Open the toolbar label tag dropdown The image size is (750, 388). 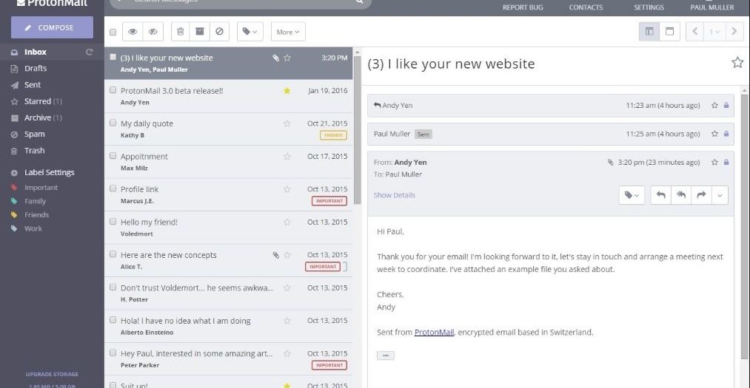pos(250,32)
